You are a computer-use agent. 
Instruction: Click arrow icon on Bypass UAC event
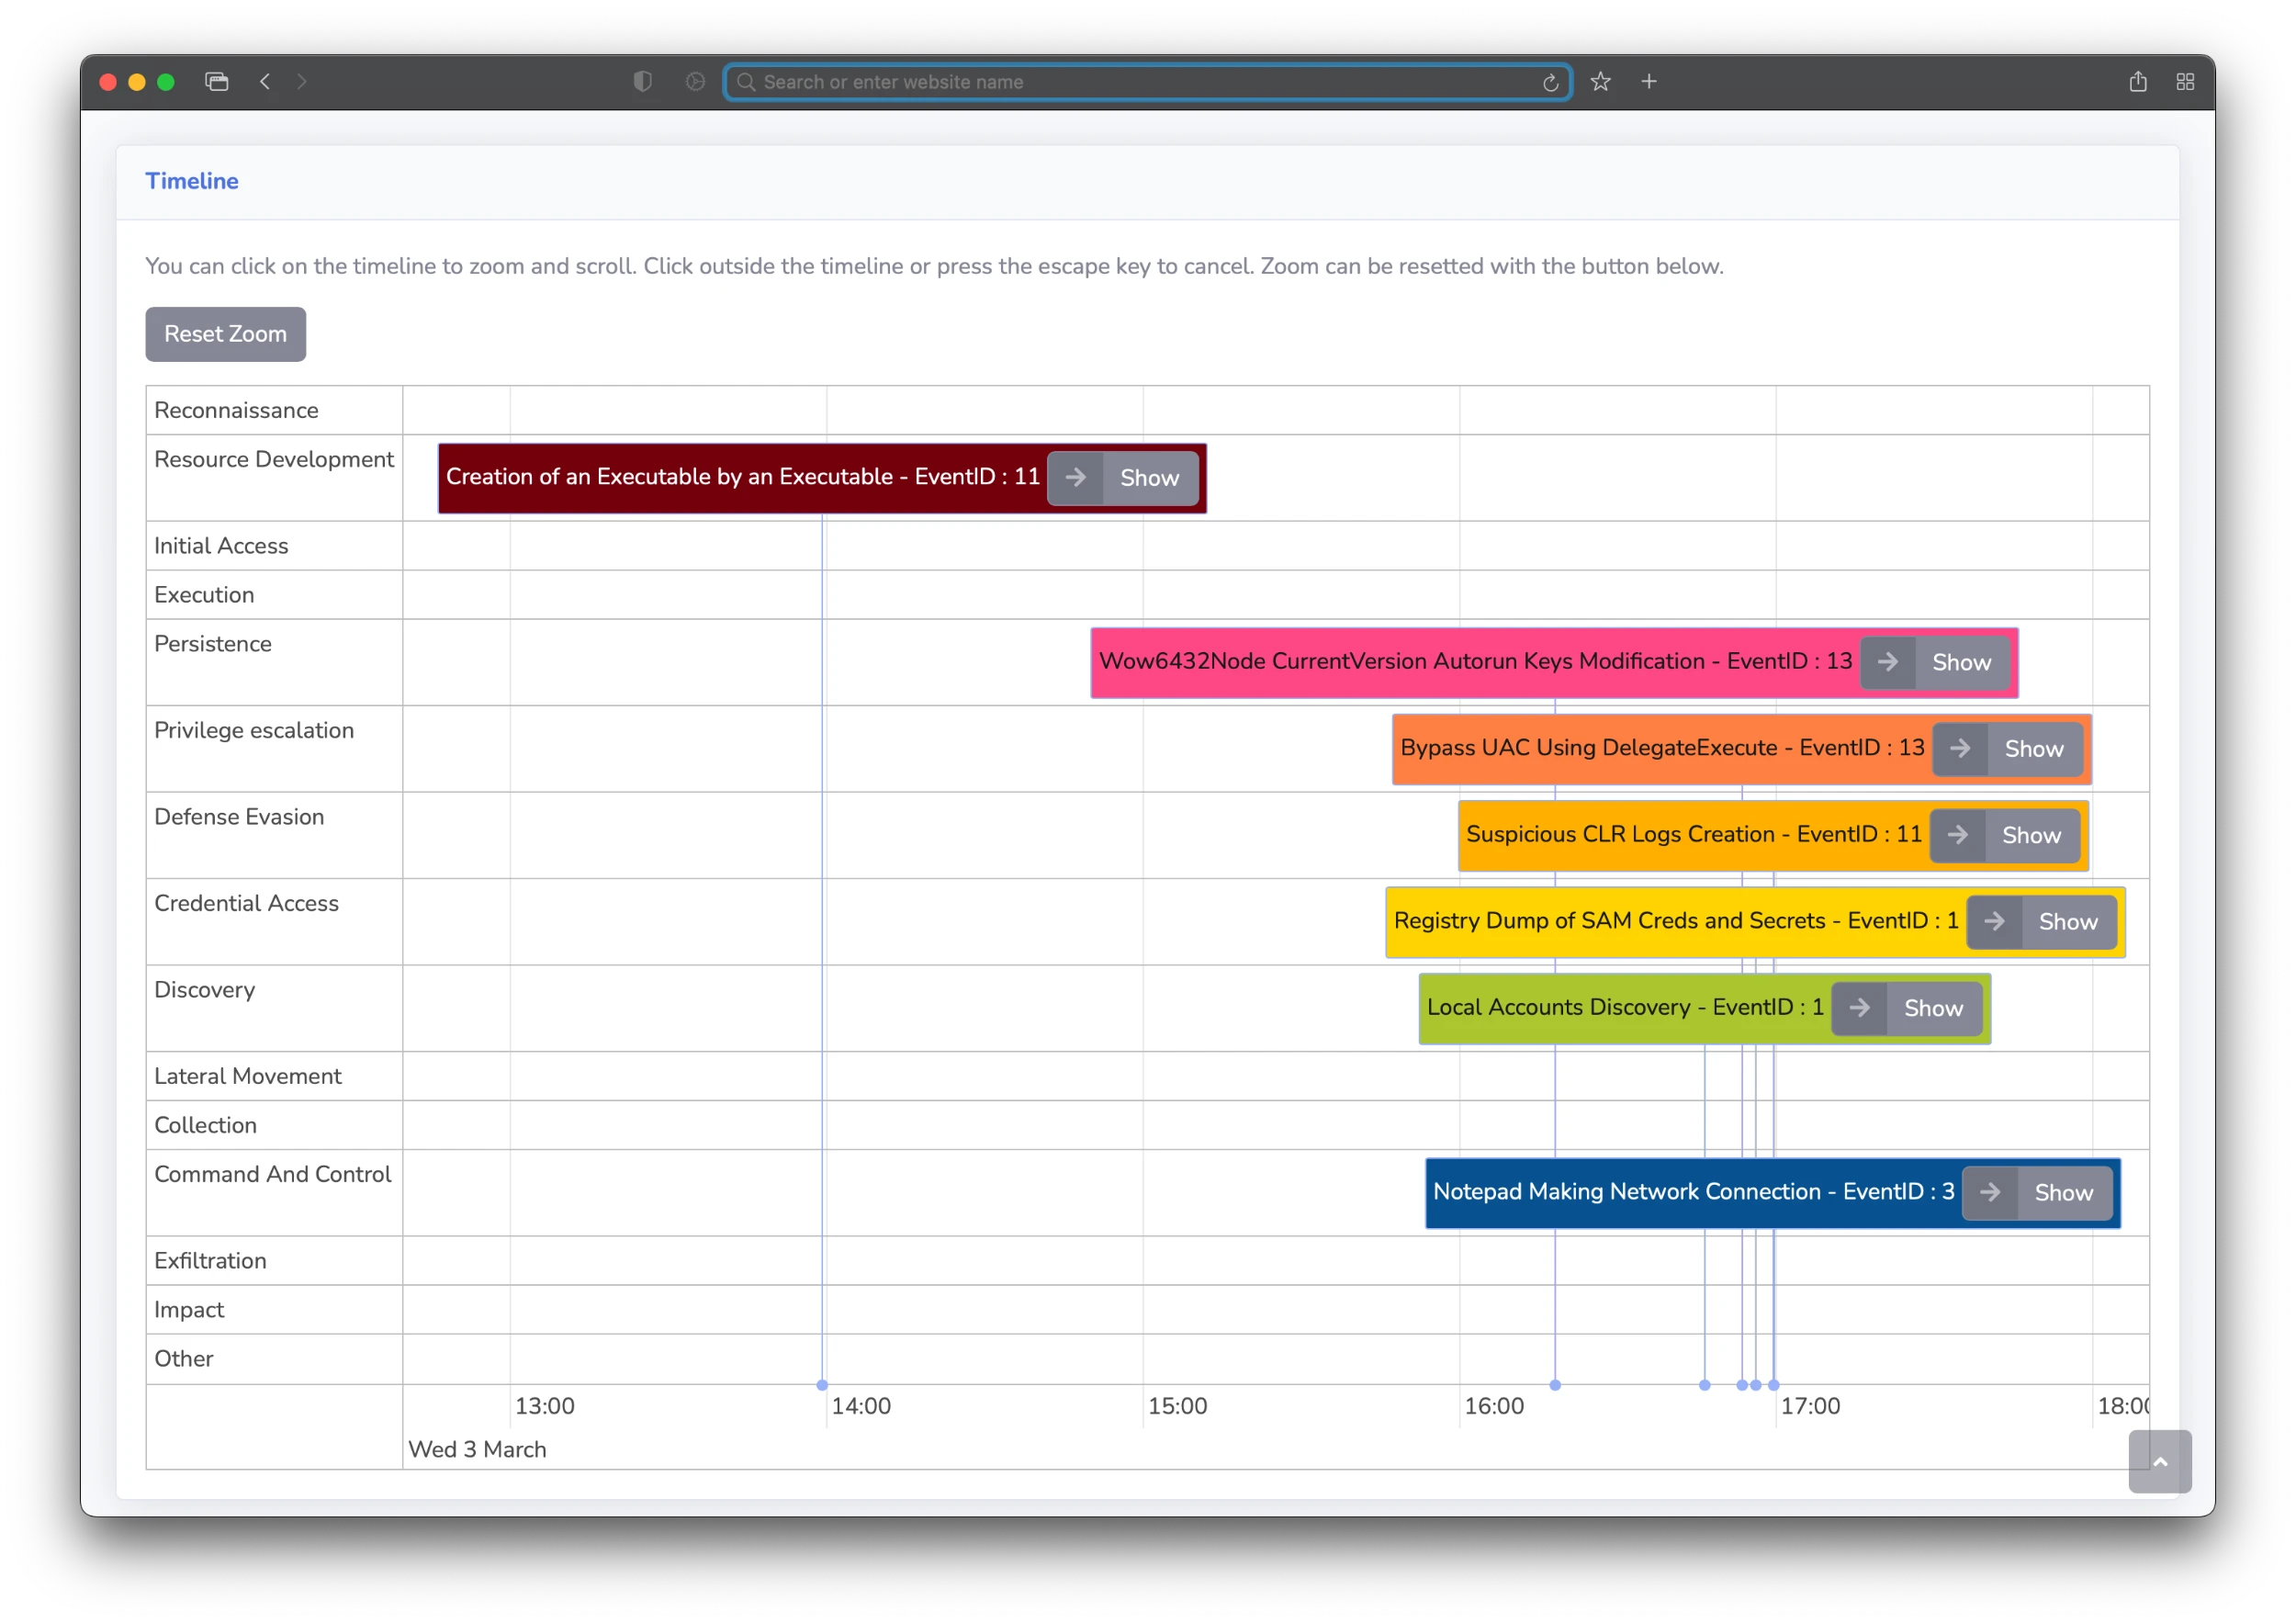click(x=1959, y=749)
